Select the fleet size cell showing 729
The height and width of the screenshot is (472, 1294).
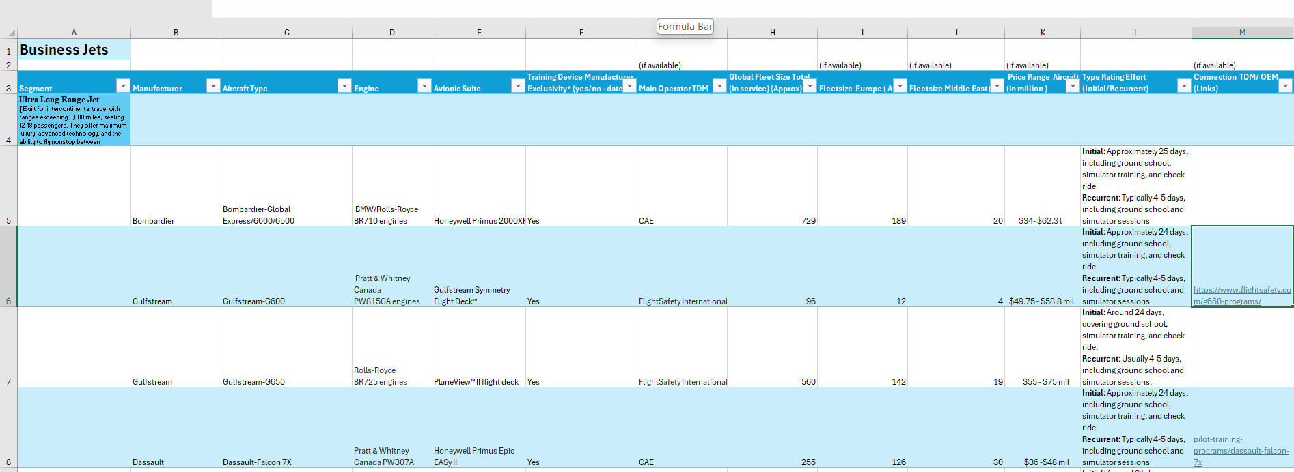coord(772,186)
